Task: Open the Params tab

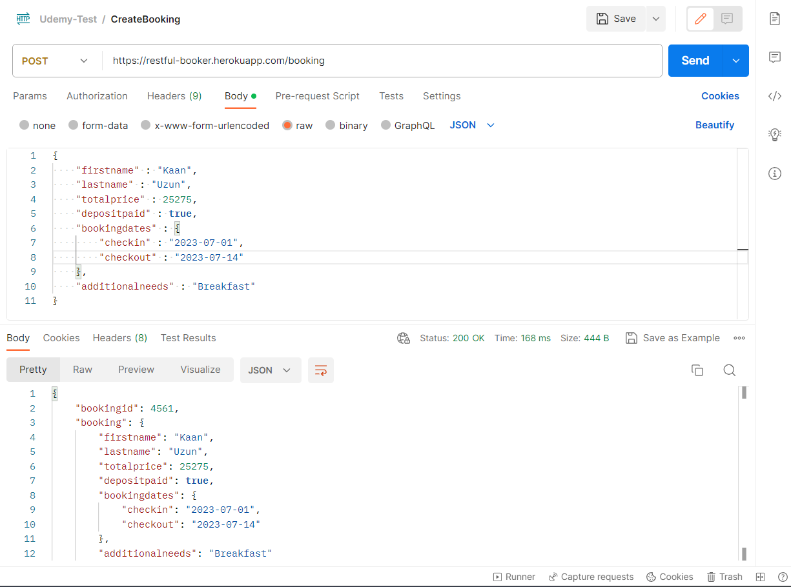Action: 30,96
